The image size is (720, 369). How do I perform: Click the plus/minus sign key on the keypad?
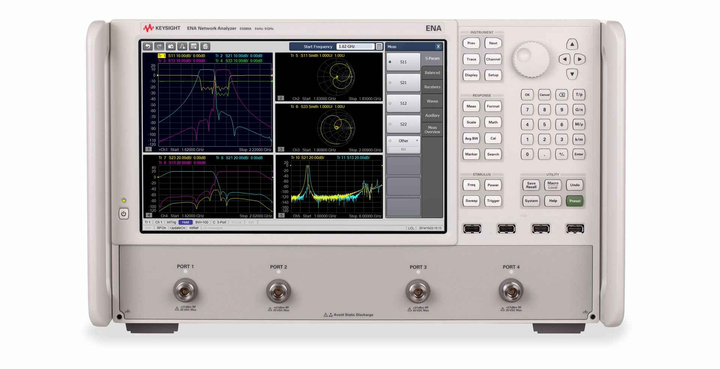(562, 154)
